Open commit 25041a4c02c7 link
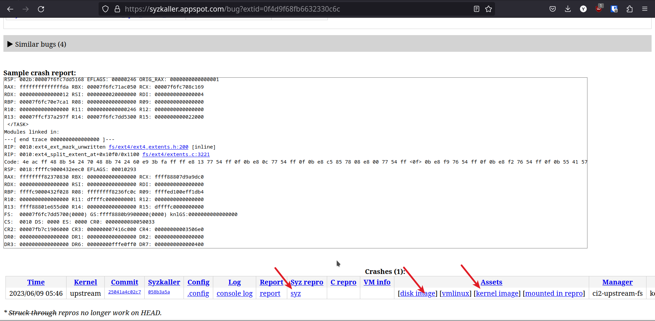655x321 pixels. point(124,292)
